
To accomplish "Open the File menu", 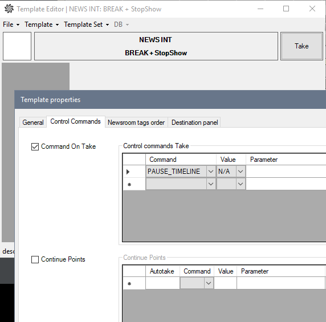I will tap(11, 25).
